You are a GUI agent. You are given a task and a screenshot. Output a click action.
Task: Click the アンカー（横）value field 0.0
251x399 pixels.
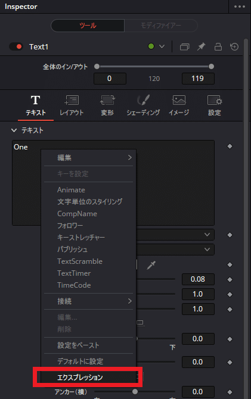[198, 392]
